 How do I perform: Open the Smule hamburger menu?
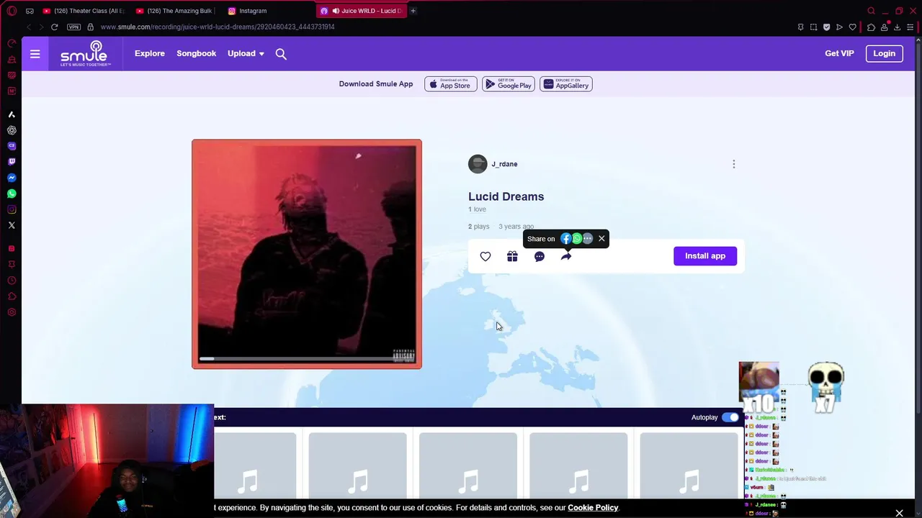click(35, 54)
